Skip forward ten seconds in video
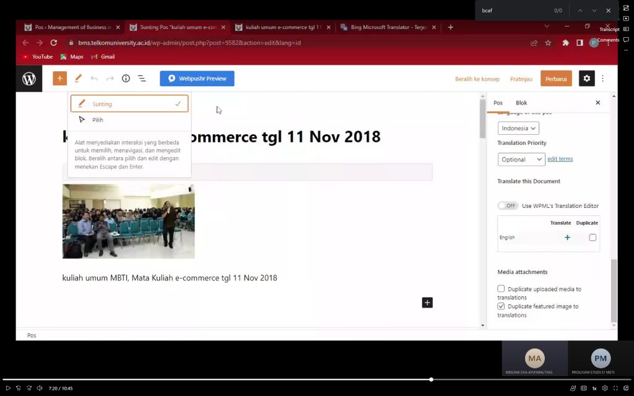The image size is (634, 396). pos(28,389)
